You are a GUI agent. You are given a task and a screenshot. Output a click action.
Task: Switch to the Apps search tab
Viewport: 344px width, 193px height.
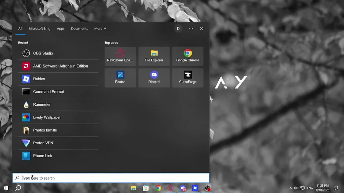point(61,29)
